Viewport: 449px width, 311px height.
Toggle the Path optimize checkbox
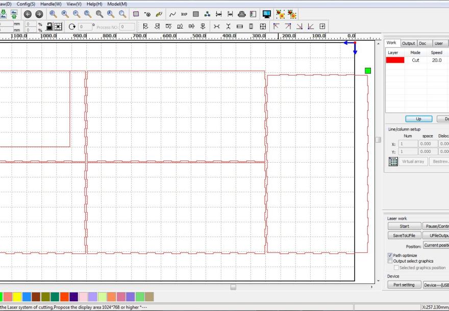390,255
